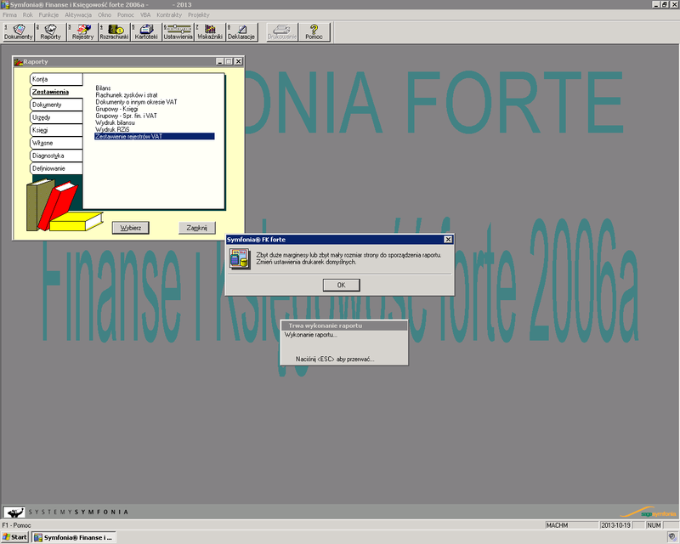
Task: Select Dokumenty o innym okresie VAT
Action: (136, 102)
